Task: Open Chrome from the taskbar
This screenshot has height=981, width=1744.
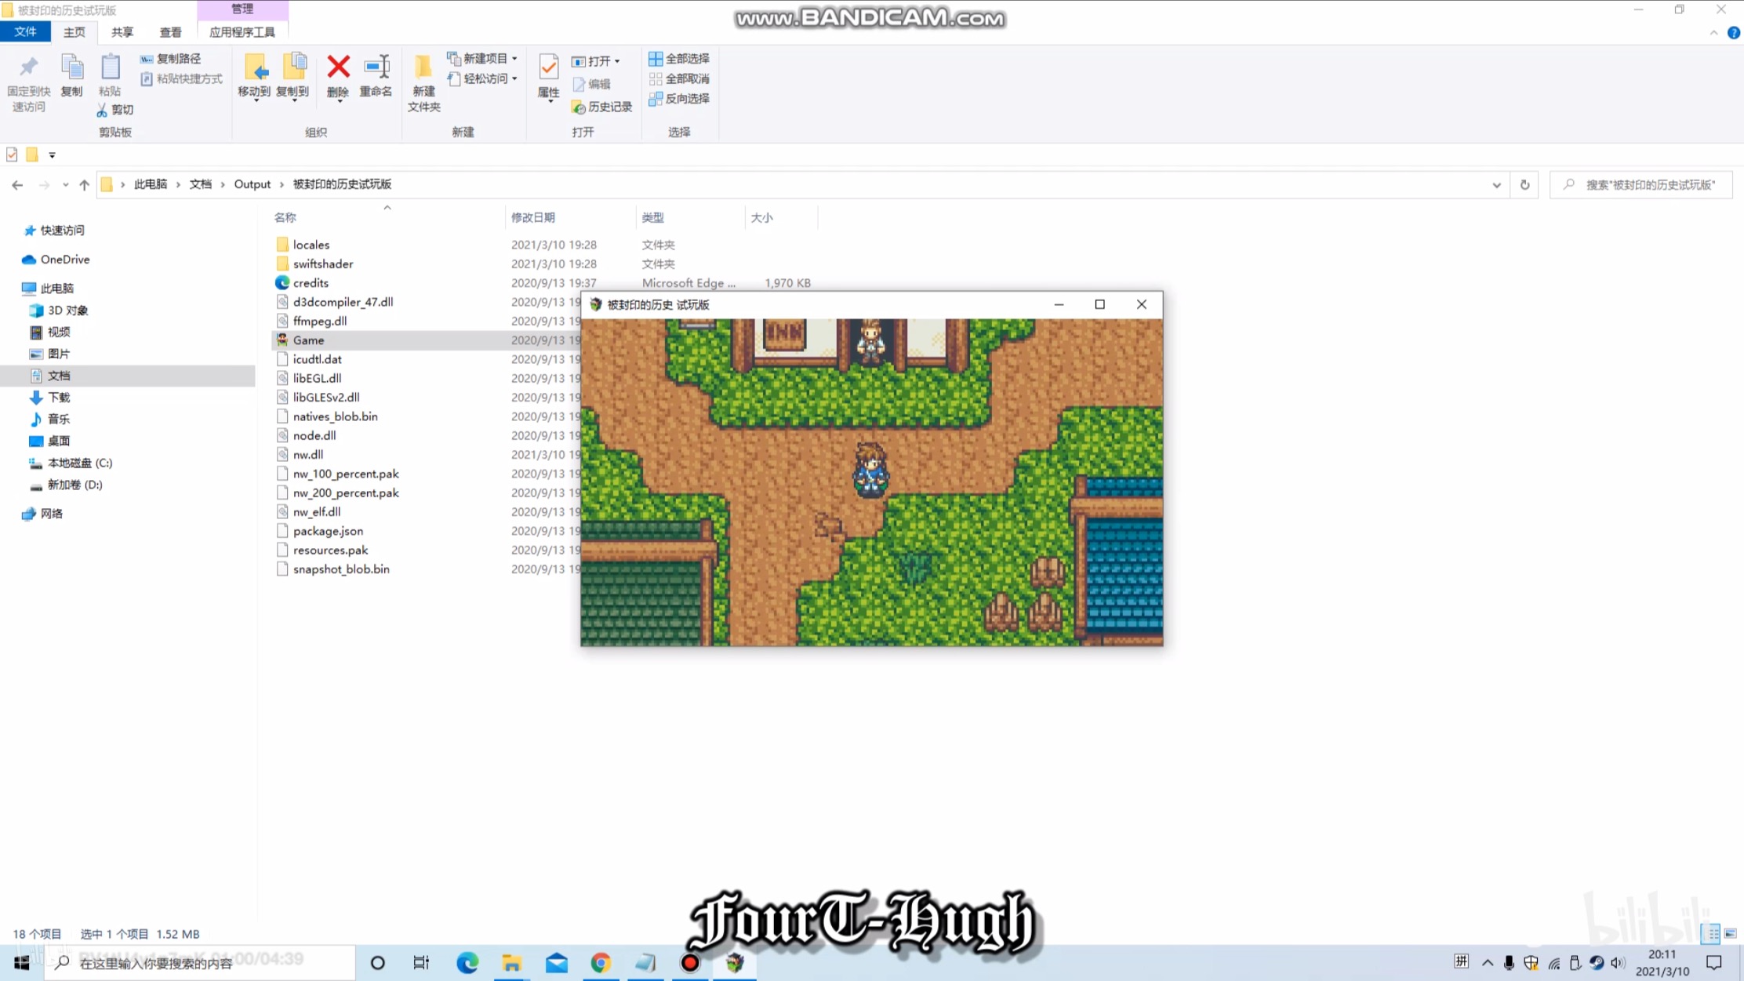Action: coord(601,962)
